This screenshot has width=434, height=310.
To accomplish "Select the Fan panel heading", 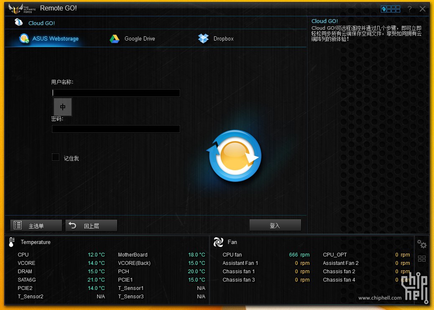I will 232,242.
